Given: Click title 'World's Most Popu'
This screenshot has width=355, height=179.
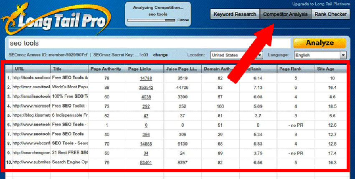Looking at the screenshot, I should pos(70,87).
